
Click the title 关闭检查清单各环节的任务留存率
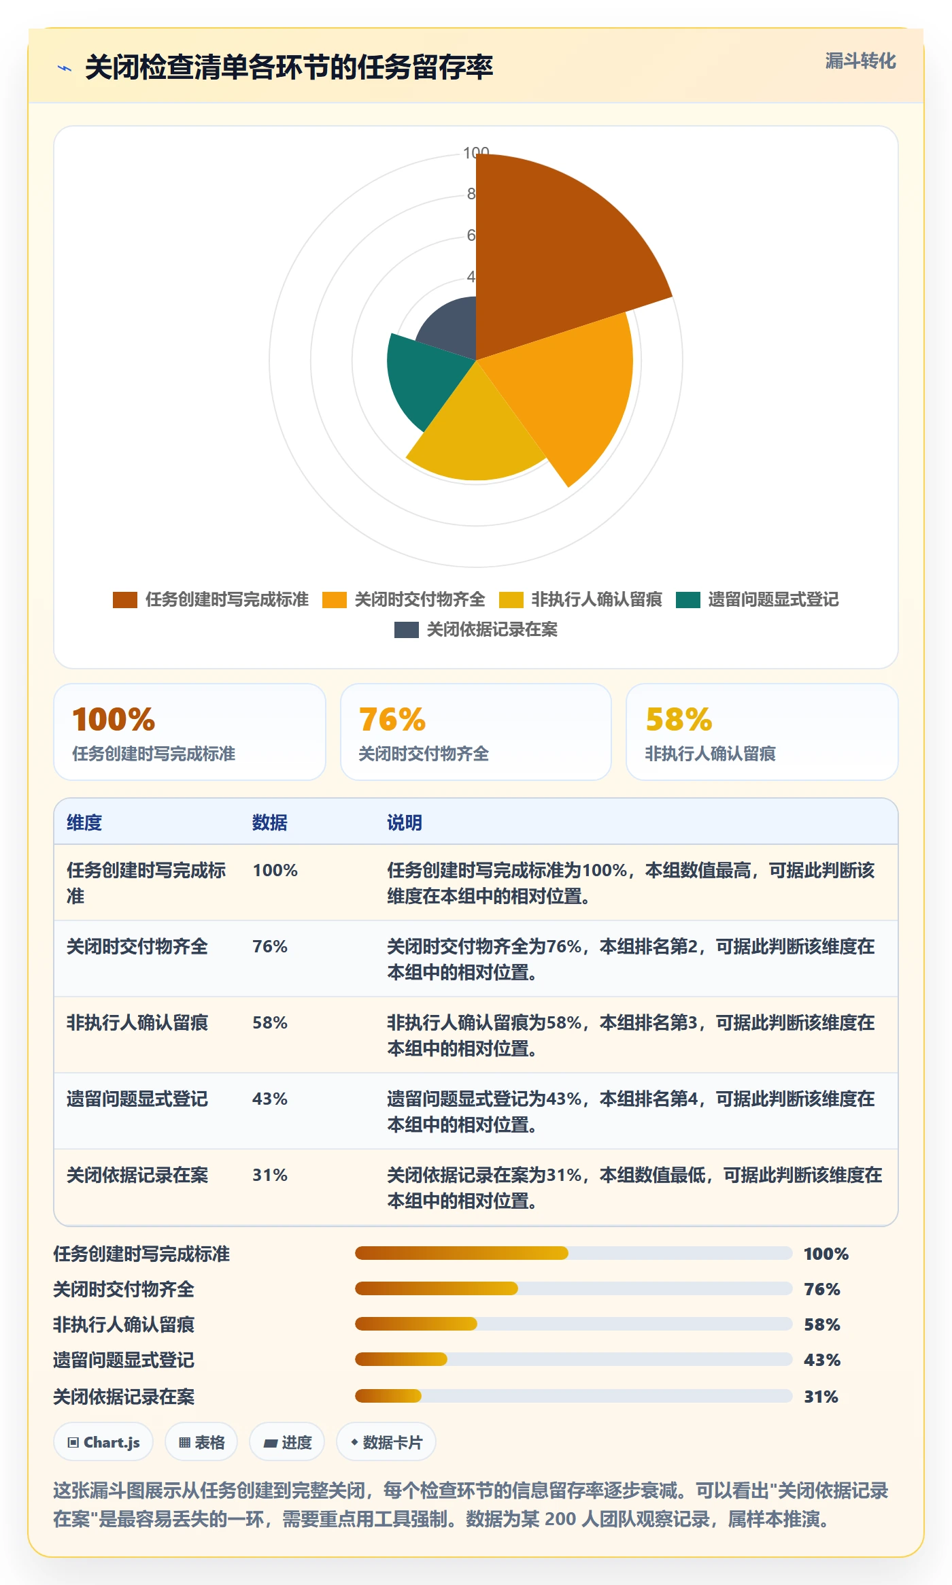289,67
